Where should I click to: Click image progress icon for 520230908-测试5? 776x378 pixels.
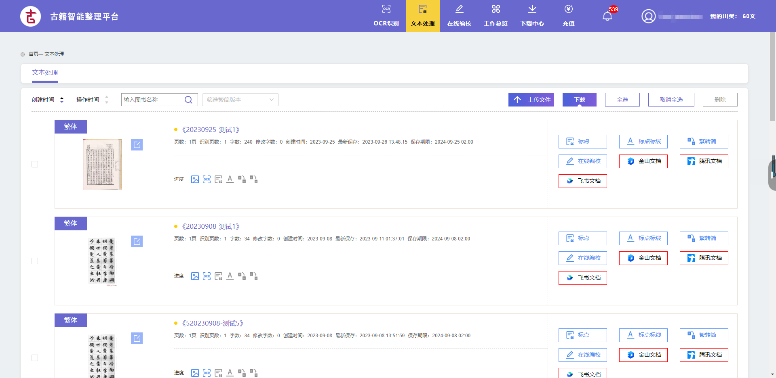pyautogui.click(x=195, y=373)
